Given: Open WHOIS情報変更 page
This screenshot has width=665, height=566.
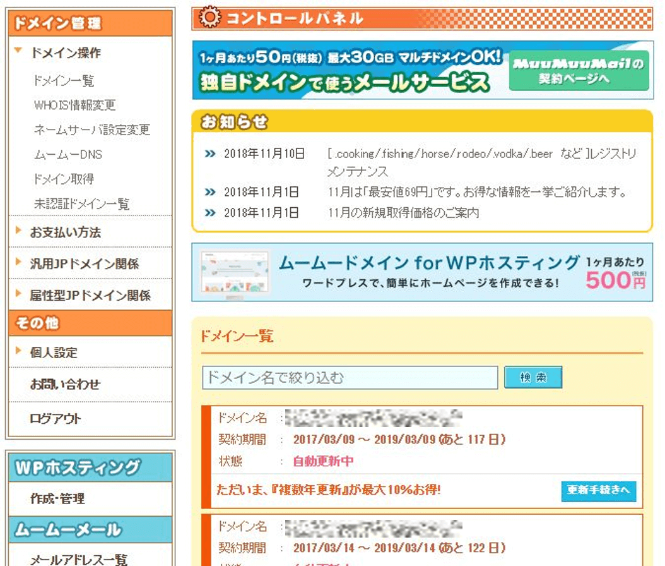Looking at the screenshot, I should [74, 105].
